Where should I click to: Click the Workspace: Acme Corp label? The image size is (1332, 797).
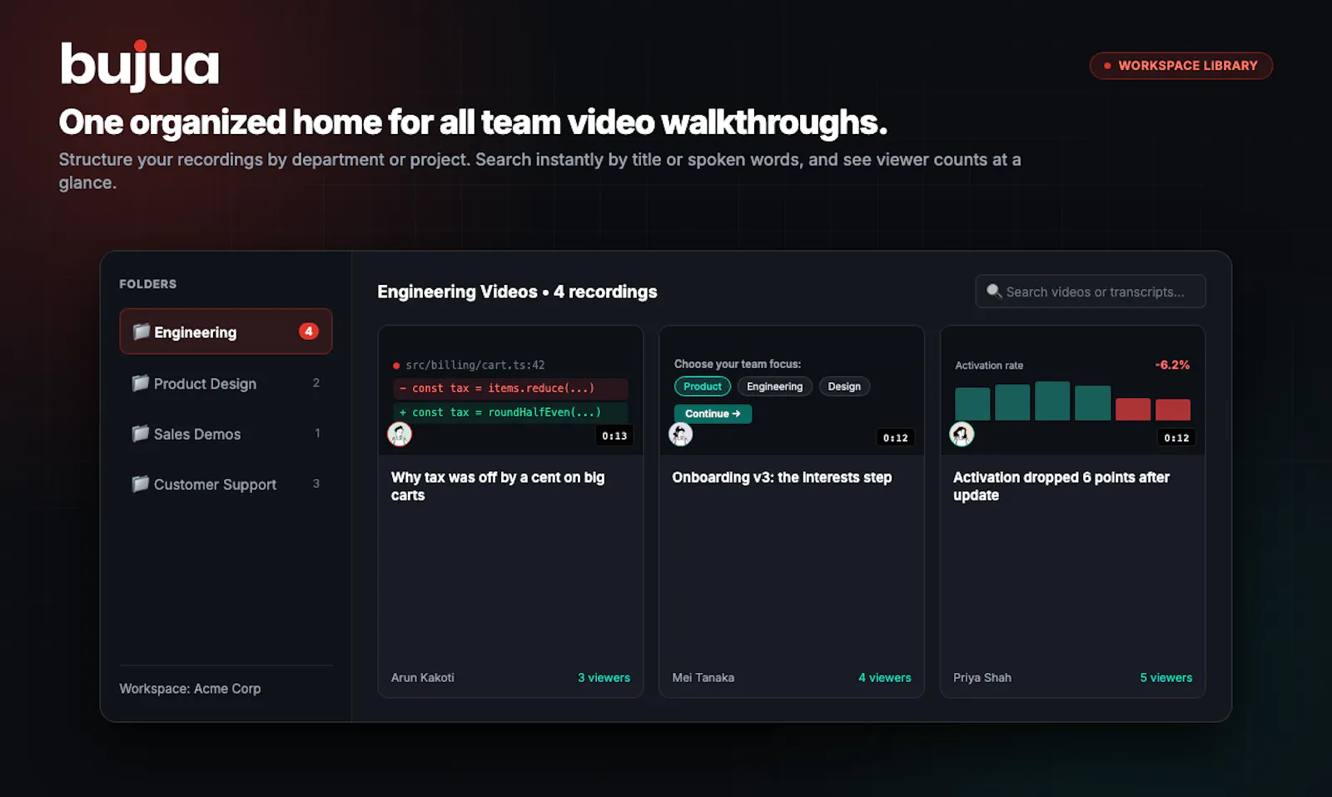click(190, 689)
